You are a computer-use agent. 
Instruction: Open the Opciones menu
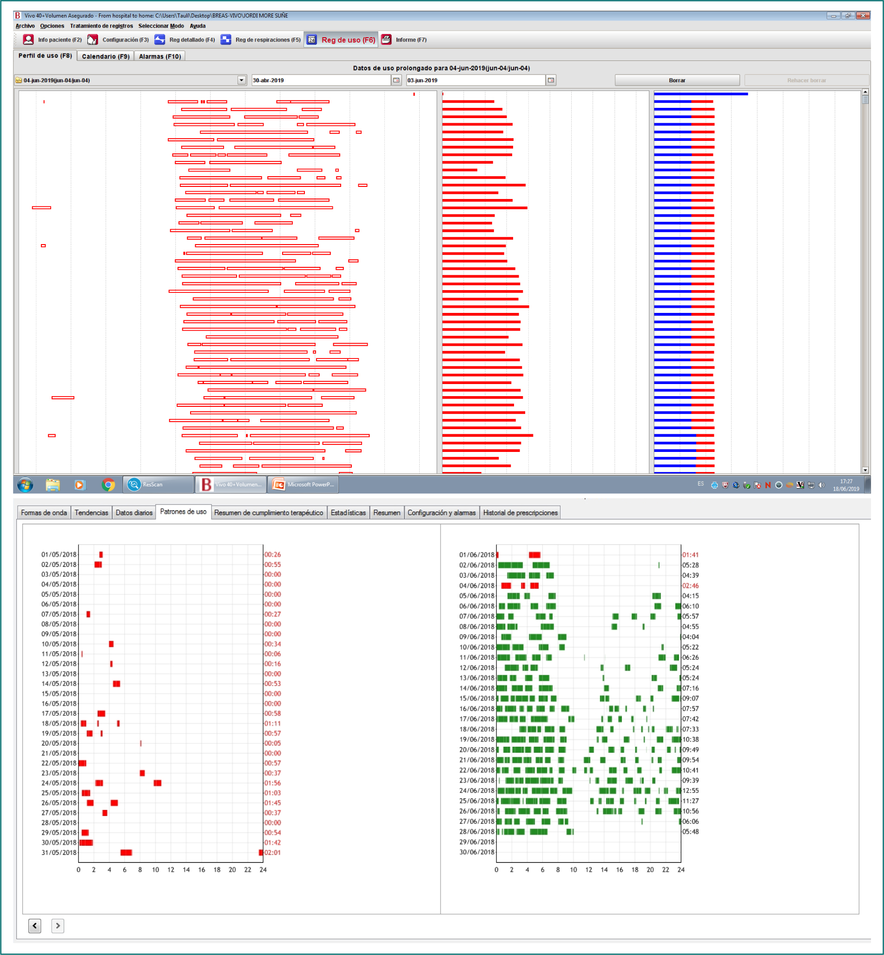click(x=52, y=26)
